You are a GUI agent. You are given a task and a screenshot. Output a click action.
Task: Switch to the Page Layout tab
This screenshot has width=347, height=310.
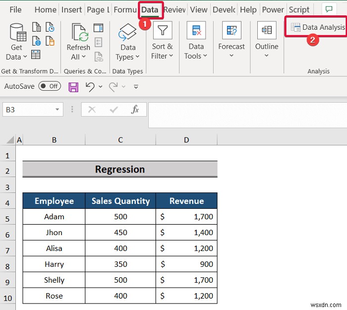[98, 9]
